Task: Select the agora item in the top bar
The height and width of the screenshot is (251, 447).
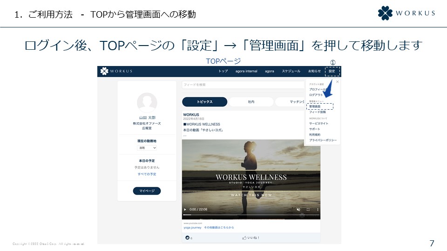Action: click(x=270, y=71)
